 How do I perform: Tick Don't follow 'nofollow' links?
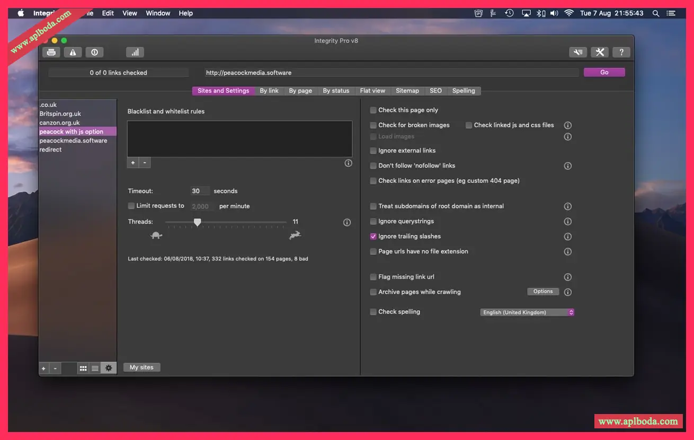point(373,166)
